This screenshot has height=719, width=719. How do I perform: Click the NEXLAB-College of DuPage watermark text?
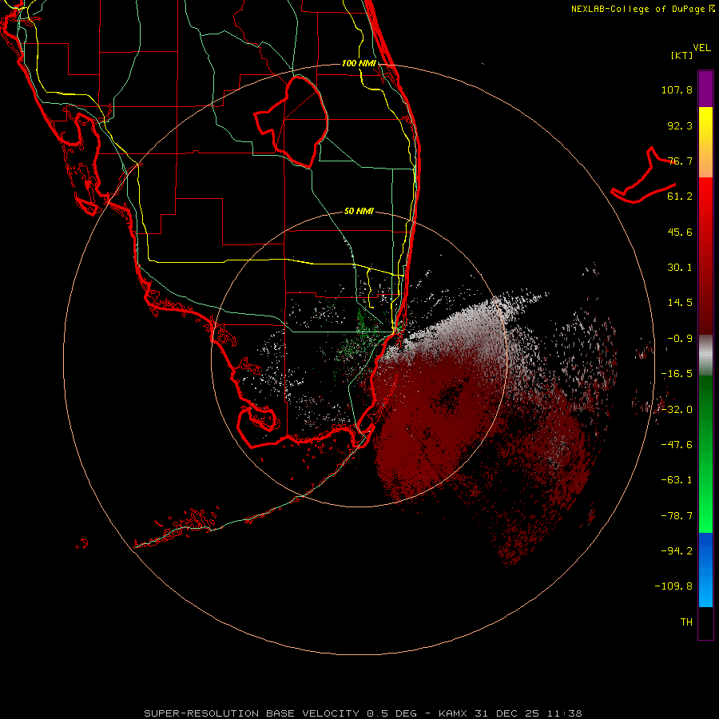[x=643, y=9]
